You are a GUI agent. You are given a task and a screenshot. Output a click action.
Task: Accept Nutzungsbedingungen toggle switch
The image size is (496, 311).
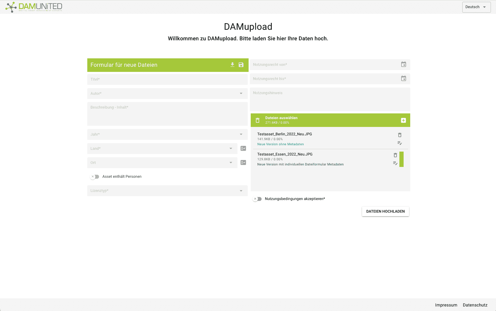pyautogui.click(x=257, y=199)
